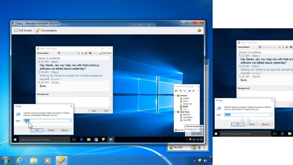Open the Run dropdown arrow in Remote Assistance window
The height and width of the screenshot is (165, 293).
(70, 121)
